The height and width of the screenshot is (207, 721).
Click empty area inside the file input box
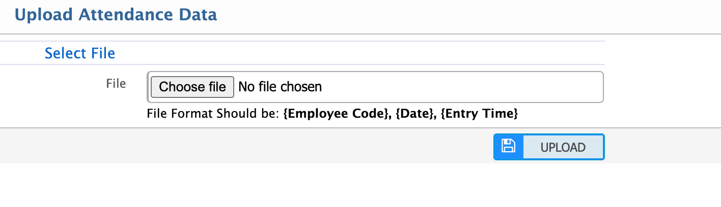[x=458, y=87]
